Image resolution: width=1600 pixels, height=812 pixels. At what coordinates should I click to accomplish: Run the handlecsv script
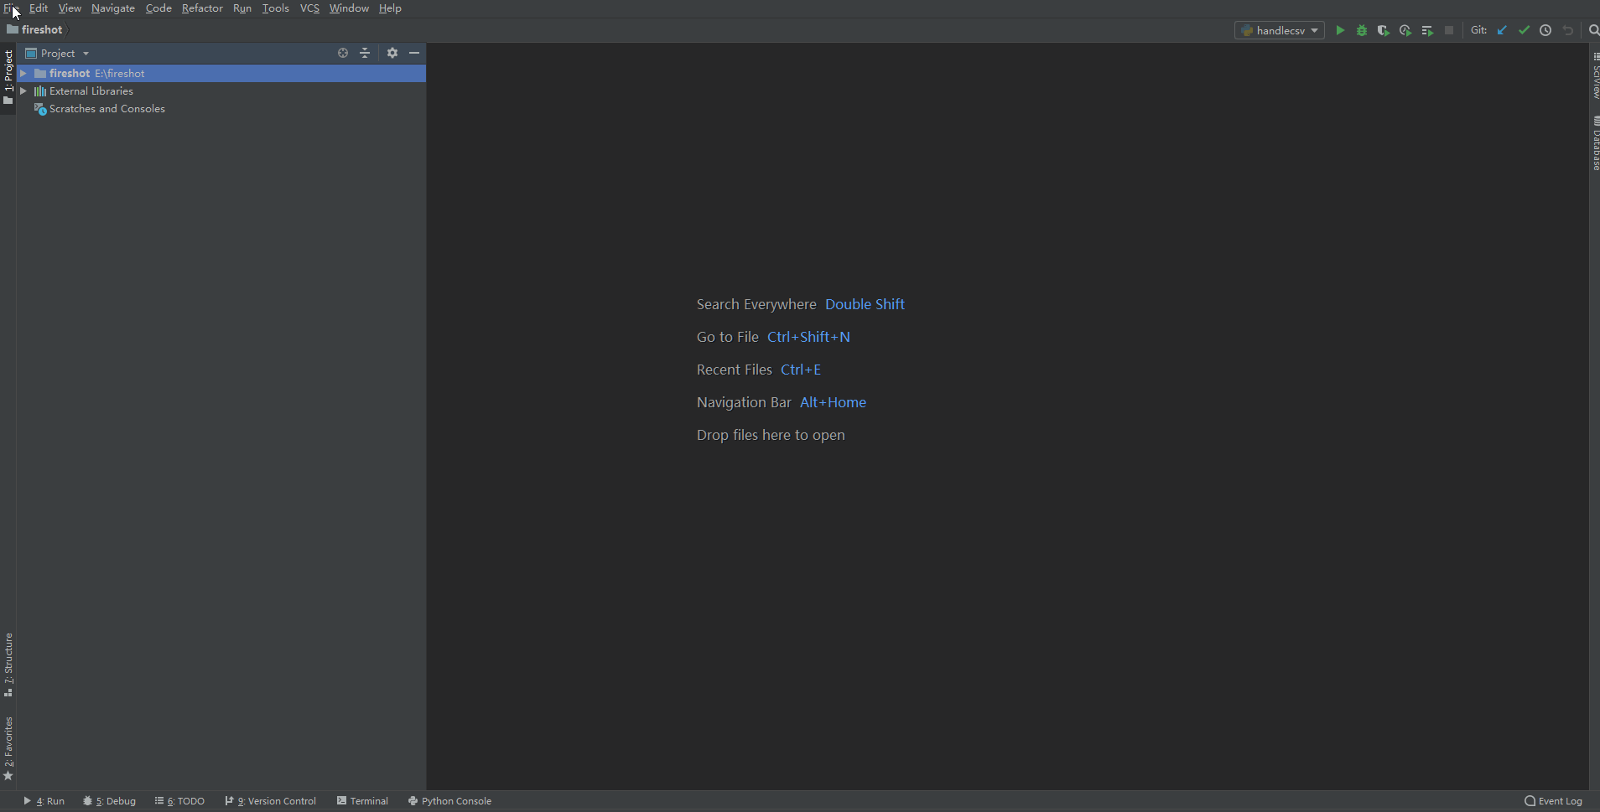point(1339,30)
